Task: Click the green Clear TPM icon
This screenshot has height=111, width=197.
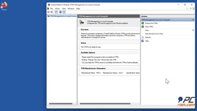Action: pyautogui.click(x=143, y=27)
